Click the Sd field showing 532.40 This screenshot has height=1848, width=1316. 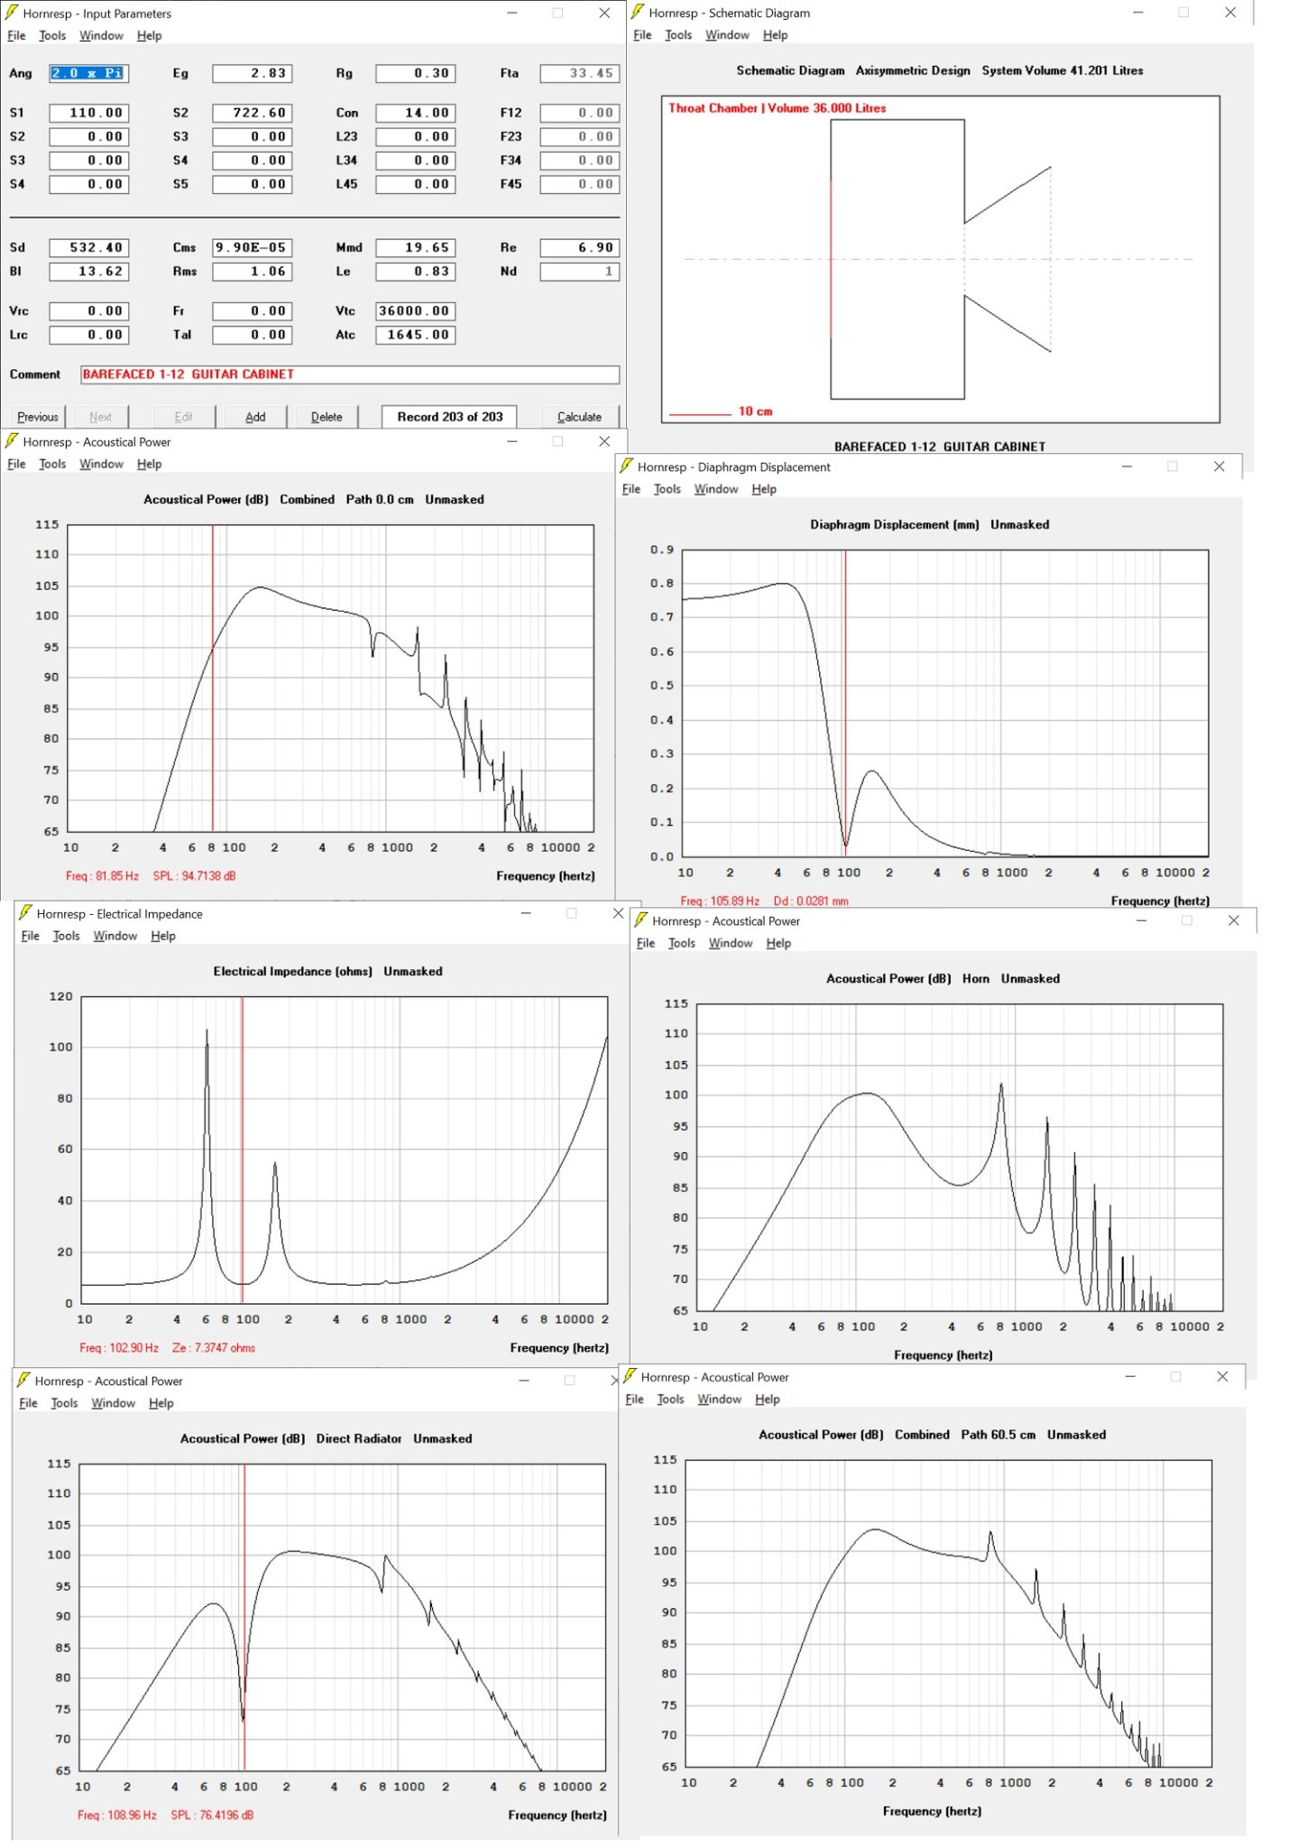click(x=88, y=247)
